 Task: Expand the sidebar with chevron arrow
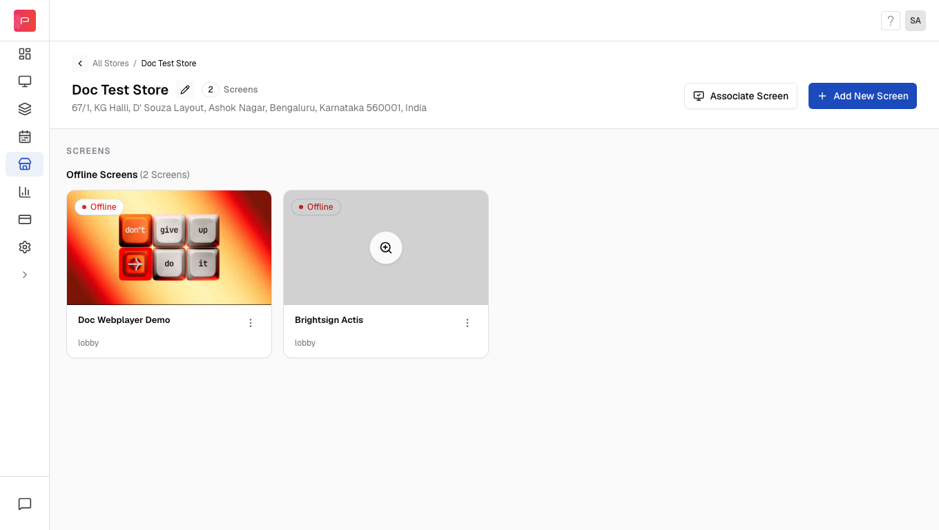(x=25, y=275)
